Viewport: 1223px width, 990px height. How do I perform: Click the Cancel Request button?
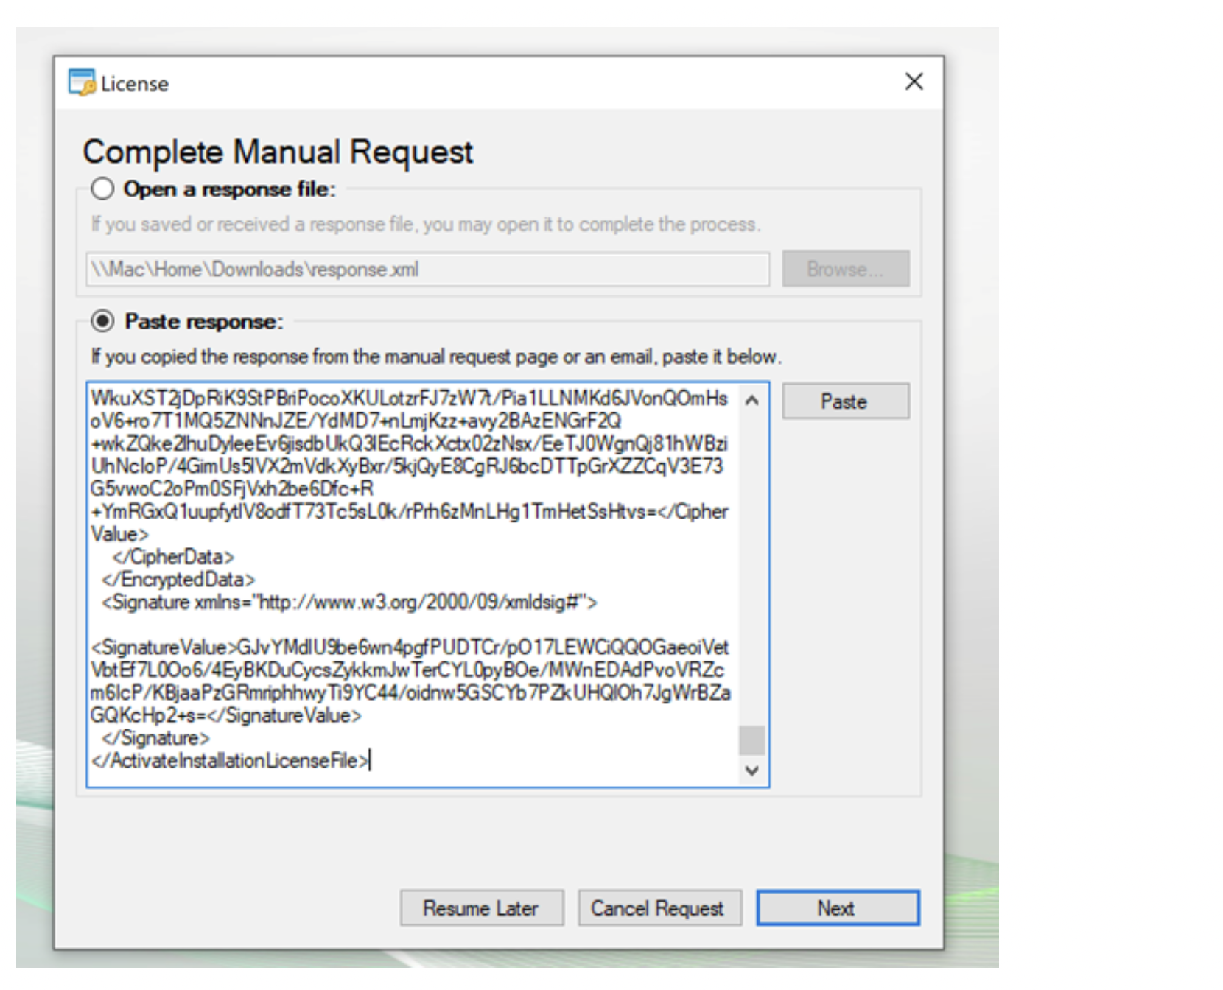(x=659, y=908)
